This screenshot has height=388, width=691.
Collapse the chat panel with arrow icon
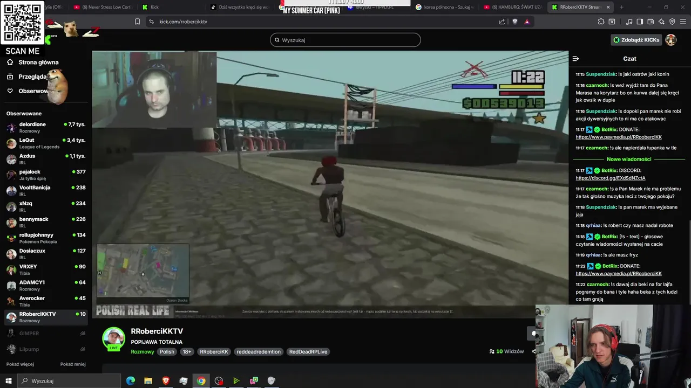point(575,59)
